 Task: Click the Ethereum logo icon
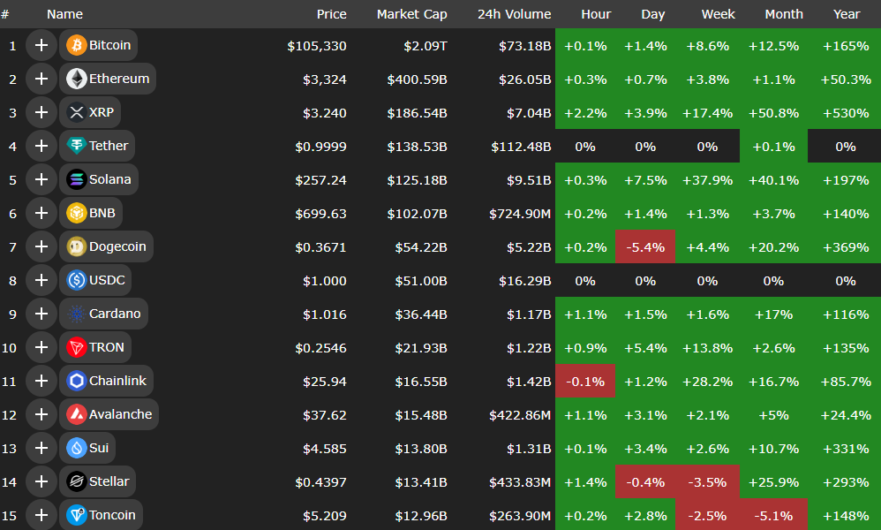click(x=76, y=79)
